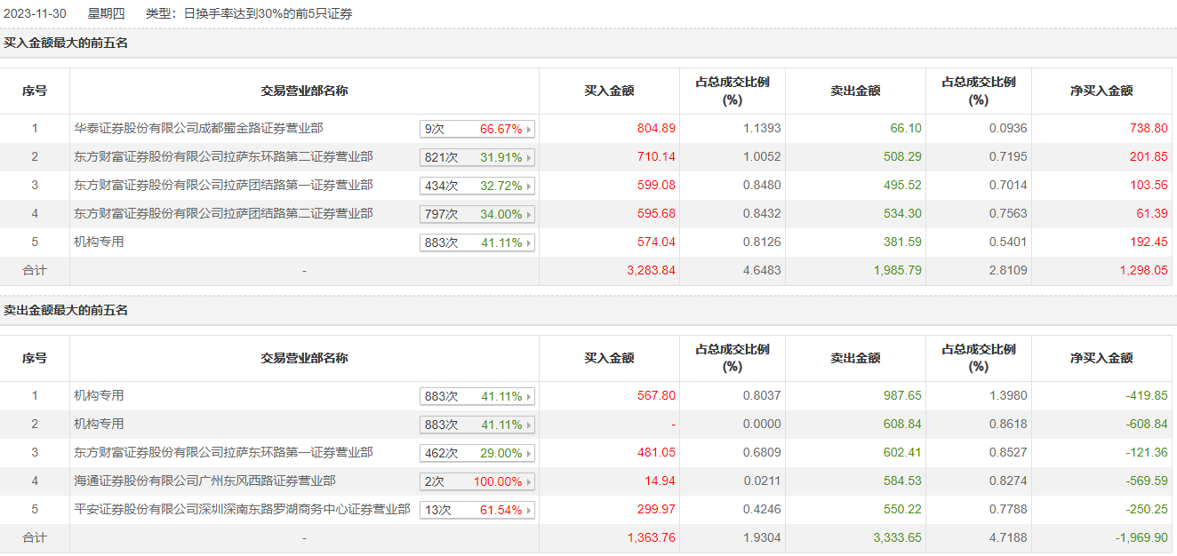
Task: Open 东方财富拉萨东环路第一证券营业部 link
Action: pos(223,453)
